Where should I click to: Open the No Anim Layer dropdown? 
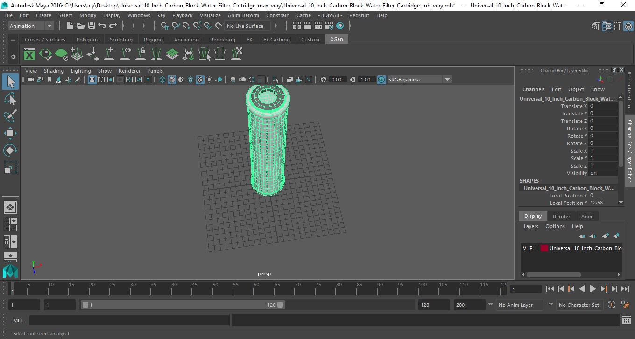tap(520, 305)
